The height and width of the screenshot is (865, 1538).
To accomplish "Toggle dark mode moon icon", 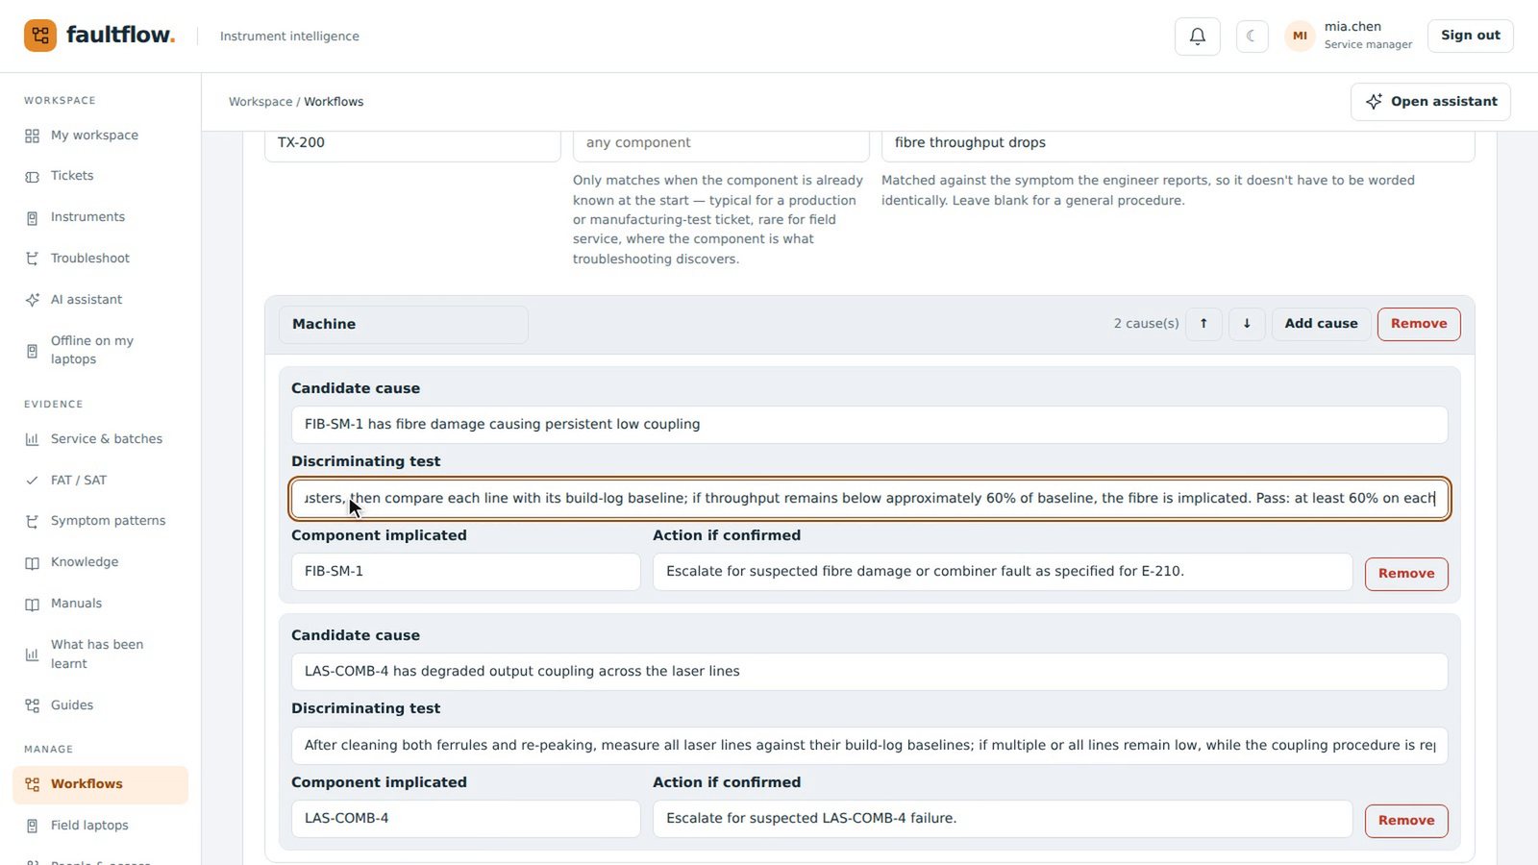I will click(1252, 36).
